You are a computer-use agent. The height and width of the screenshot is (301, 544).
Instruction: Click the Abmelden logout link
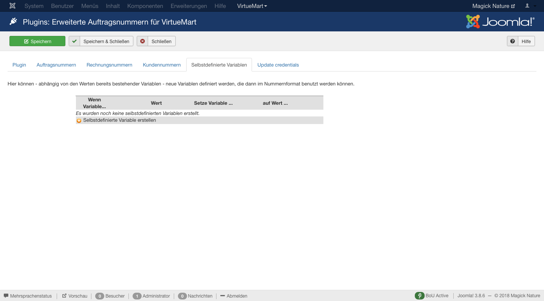tap(237, 296)
